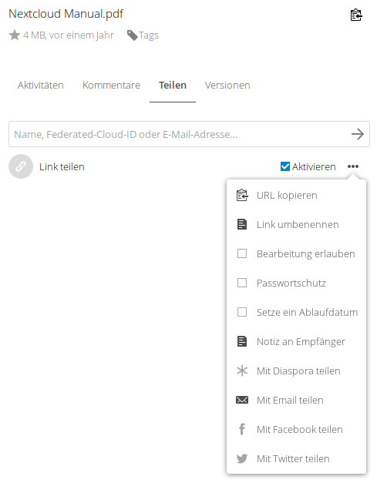
Task: Click the URL kopieren clipboard icon
Action: [242, 196]
